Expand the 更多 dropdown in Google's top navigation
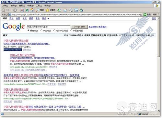 pyautogui.click(x=48, y=18)
